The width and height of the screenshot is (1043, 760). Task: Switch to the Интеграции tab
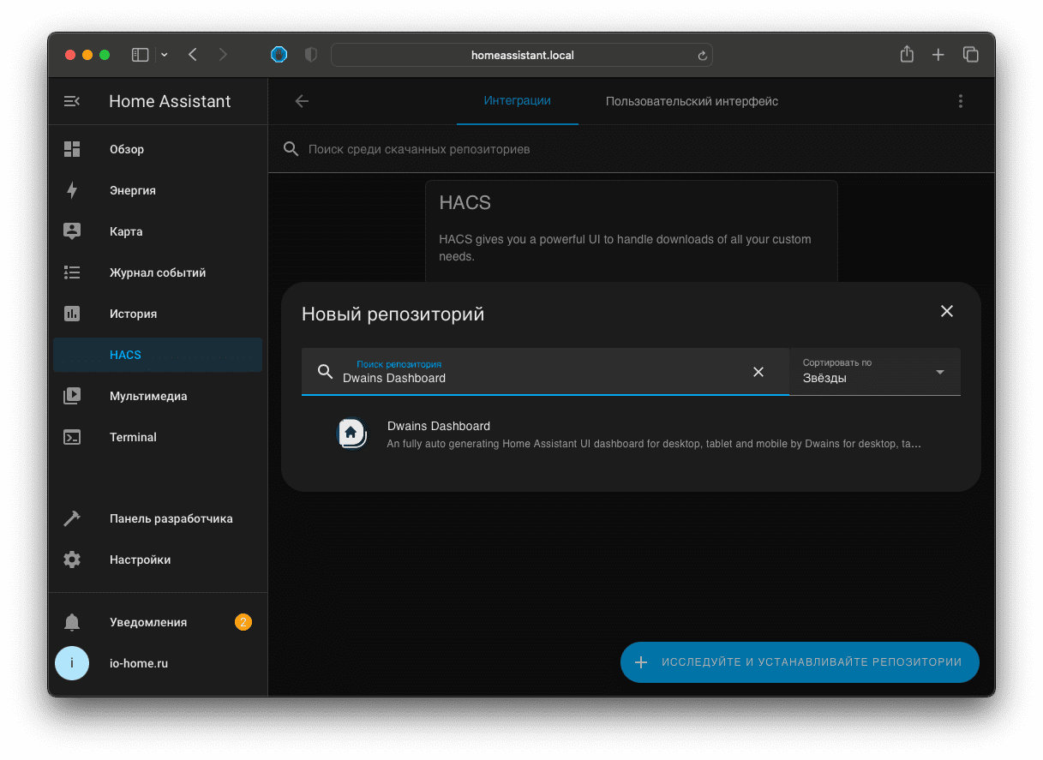(x=517, y=101)
